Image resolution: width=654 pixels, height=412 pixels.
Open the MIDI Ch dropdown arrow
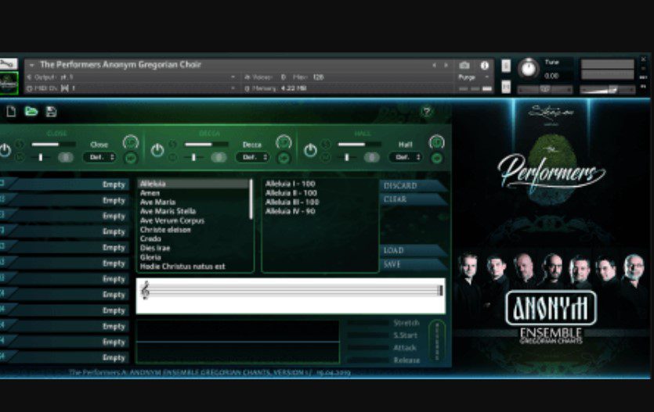pyautogui.click(x=233, y=88)
